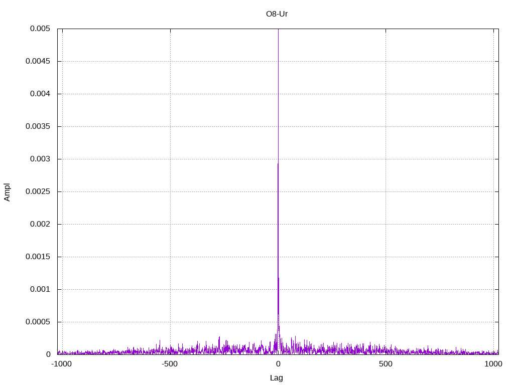Click the Y-axis tick value 0.003
Viewport: 514px width, 385px height.
click(40, 159)
